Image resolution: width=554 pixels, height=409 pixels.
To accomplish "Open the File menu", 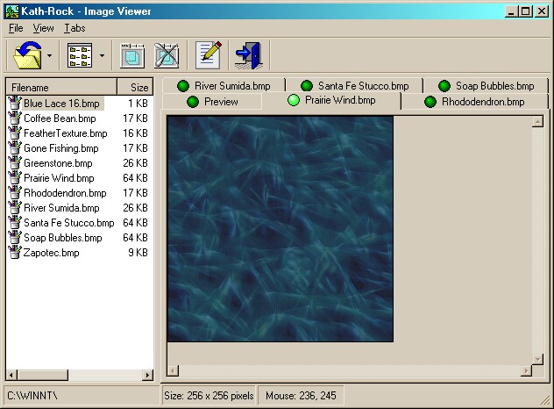I will tap(16, 28).
